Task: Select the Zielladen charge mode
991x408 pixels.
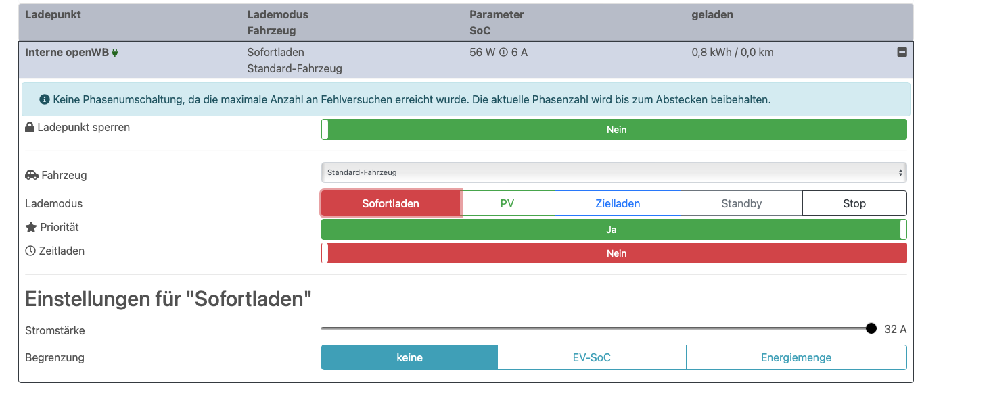Action: 618,203
